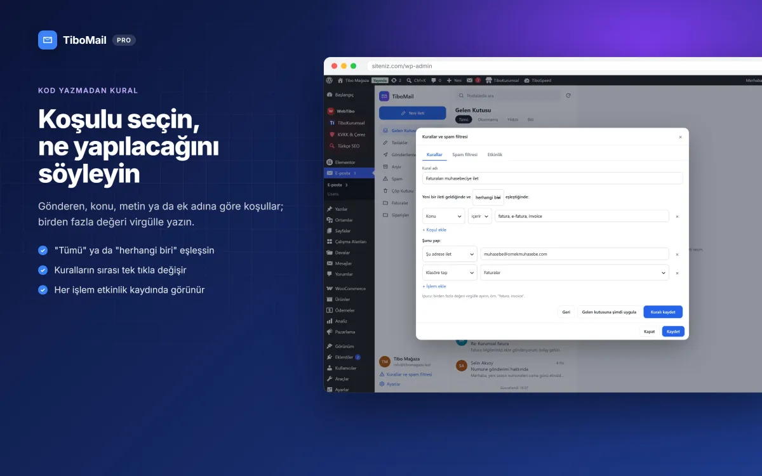This screenshot has width=762, height=476.
Task: Select the Yıldızlı inbox filter
Action: (x=512, y=119)
